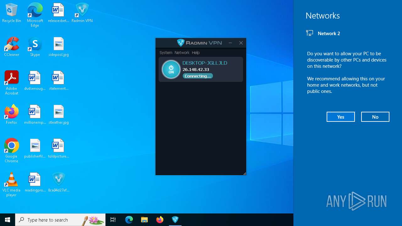Select the publisherfil image file
The width and height of the screenshot is (402, 226).
(x=35, y=149)
